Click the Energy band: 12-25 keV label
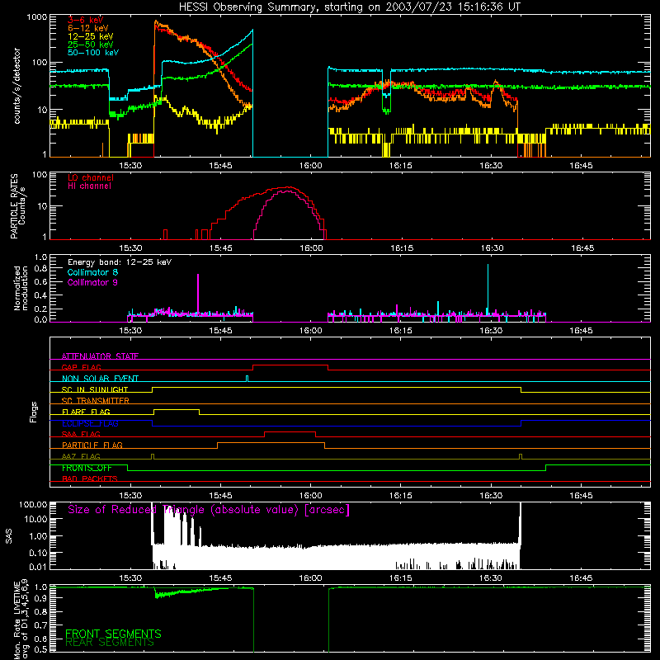The image size is (660, 660). point(120,262)
